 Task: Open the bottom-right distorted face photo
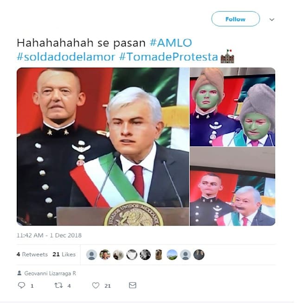click(x=232, y=186)
